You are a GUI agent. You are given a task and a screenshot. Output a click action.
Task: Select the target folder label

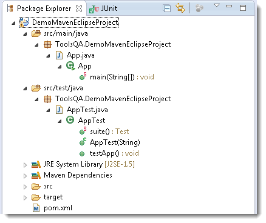(x=53, y=198)
